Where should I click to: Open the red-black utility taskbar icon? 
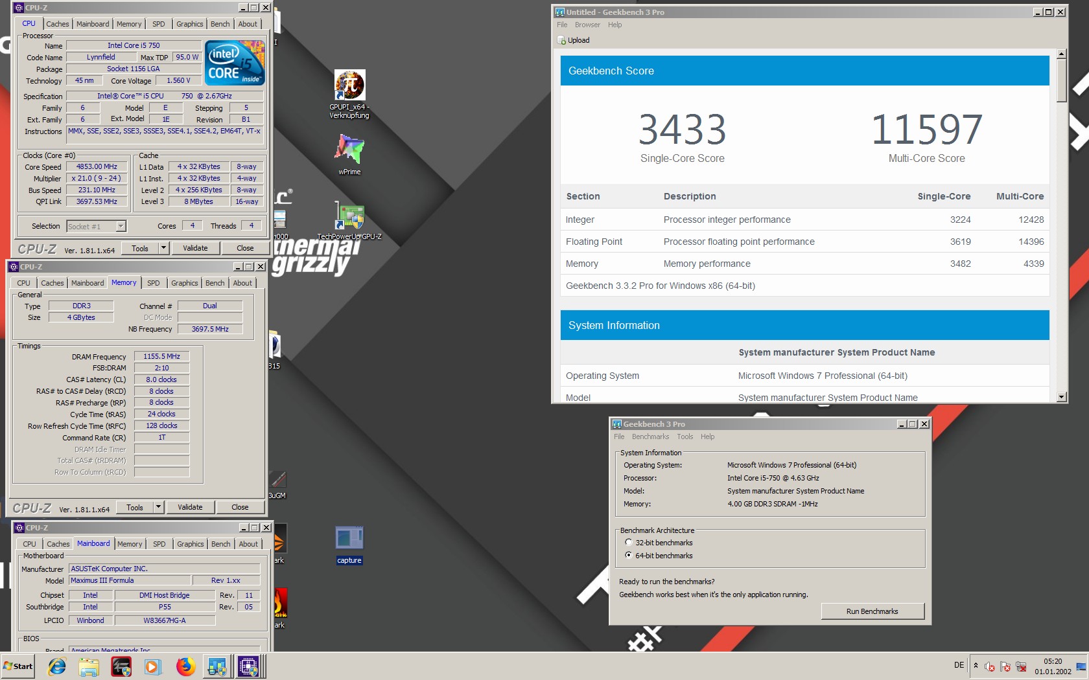tap(121, 666)
